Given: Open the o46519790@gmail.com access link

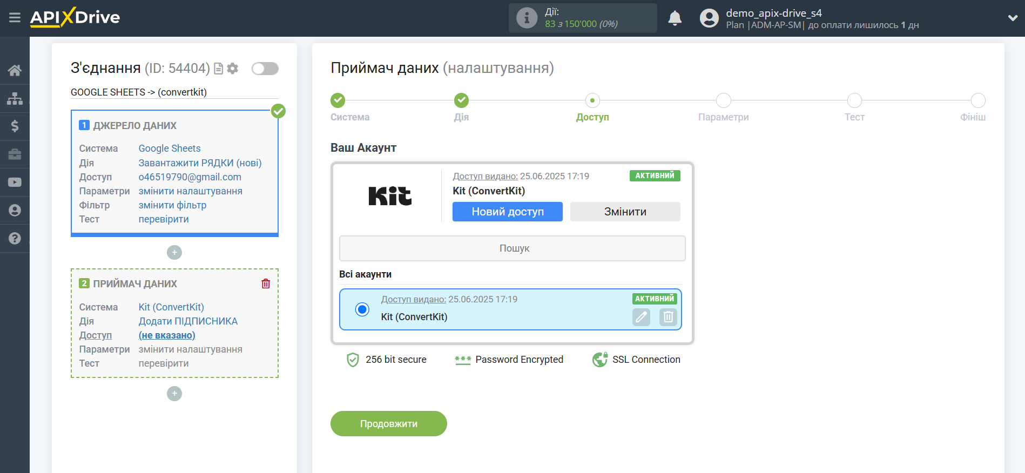Looking at the screenshot, I should [190, 177].
